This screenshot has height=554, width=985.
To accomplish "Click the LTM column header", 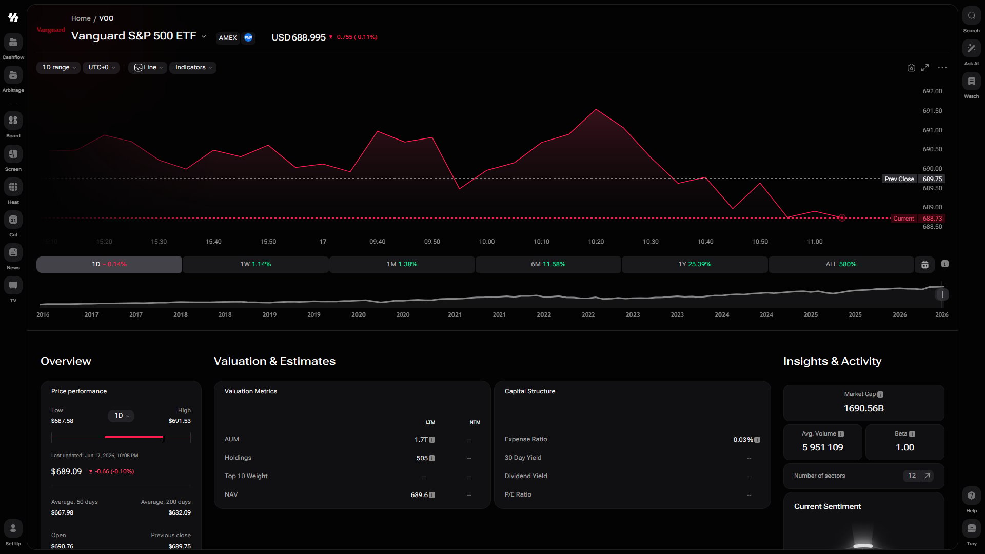I will point(430,422).
